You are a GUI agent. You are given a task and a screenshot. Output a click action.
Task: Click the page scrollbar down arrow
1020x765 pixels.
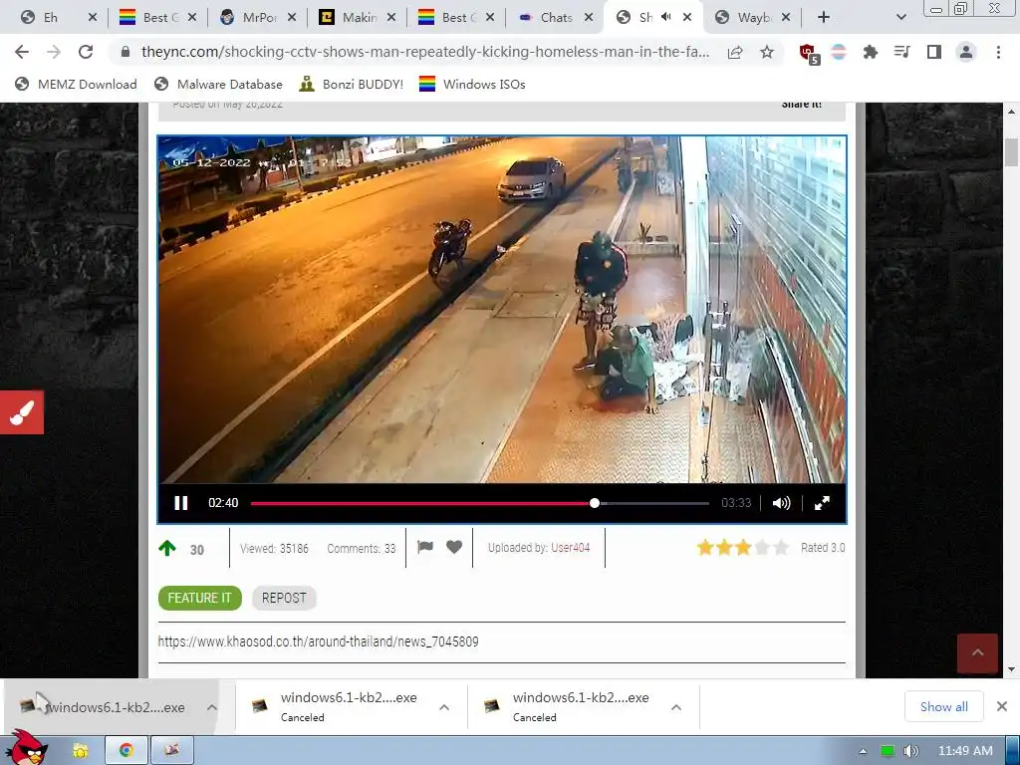1011,668
